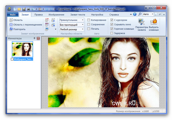Image resolution: width=173 pixels, height=120 pixels.
Task: Tick the Wallpapers_Sex thumbnail checkbox
Action: pos(12,59)
